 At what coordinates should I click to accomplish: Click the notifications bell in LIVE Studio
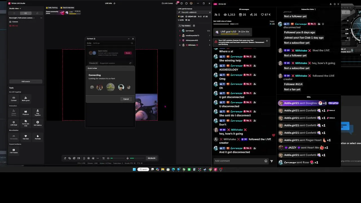pyautogui.click(x=177, y=3)
